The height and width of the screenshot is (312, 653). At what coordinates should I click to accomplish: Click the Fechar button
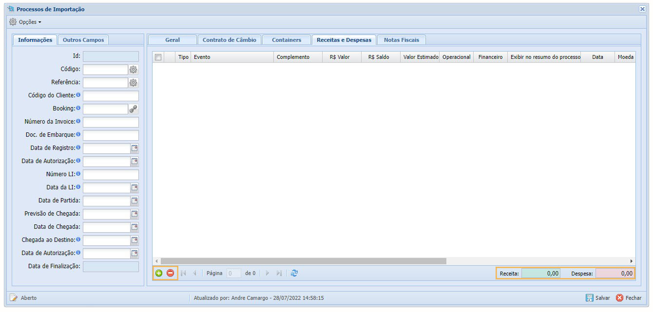[629, 298]
